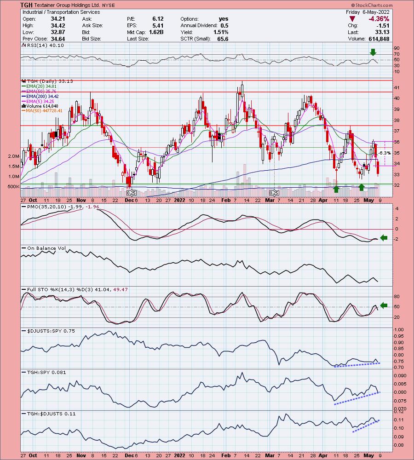This screenshot has height=460, width=414.
Task: Click the TGH (Daily) 33.13 legend entry
Action: point(47,81)
